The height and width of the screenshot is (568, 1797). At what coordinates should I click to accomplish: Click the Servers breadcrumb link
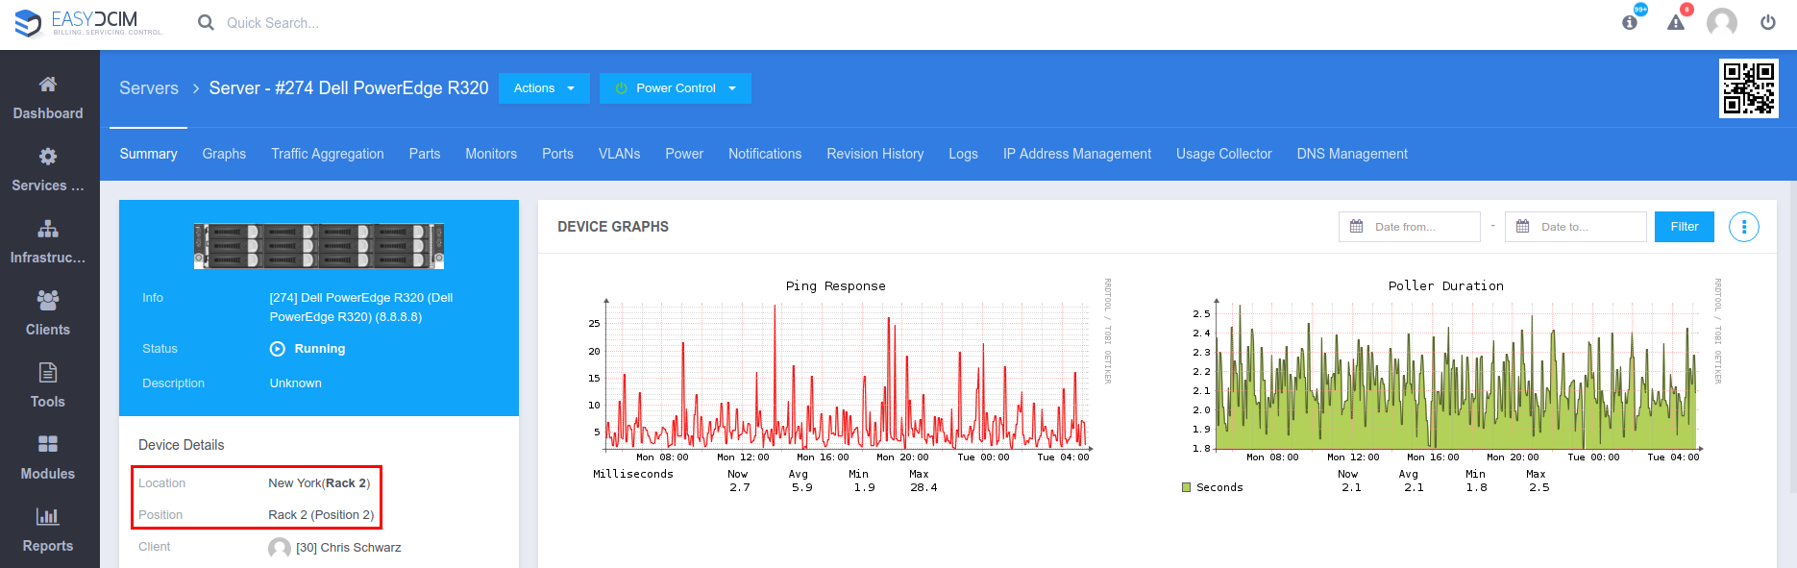click(149, 88)
